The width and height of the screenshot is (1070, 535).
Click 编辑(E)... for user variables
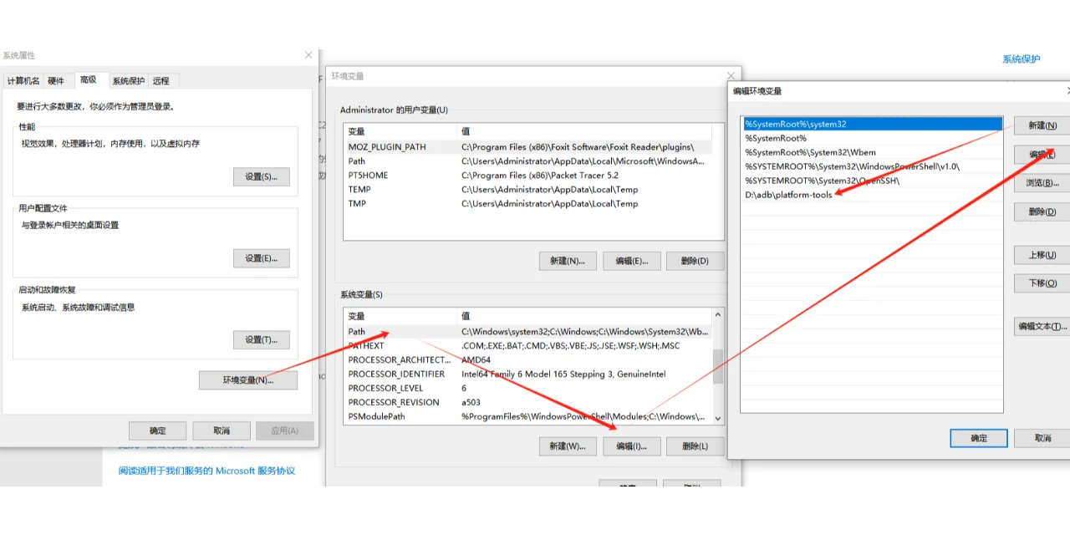[632, 261]
